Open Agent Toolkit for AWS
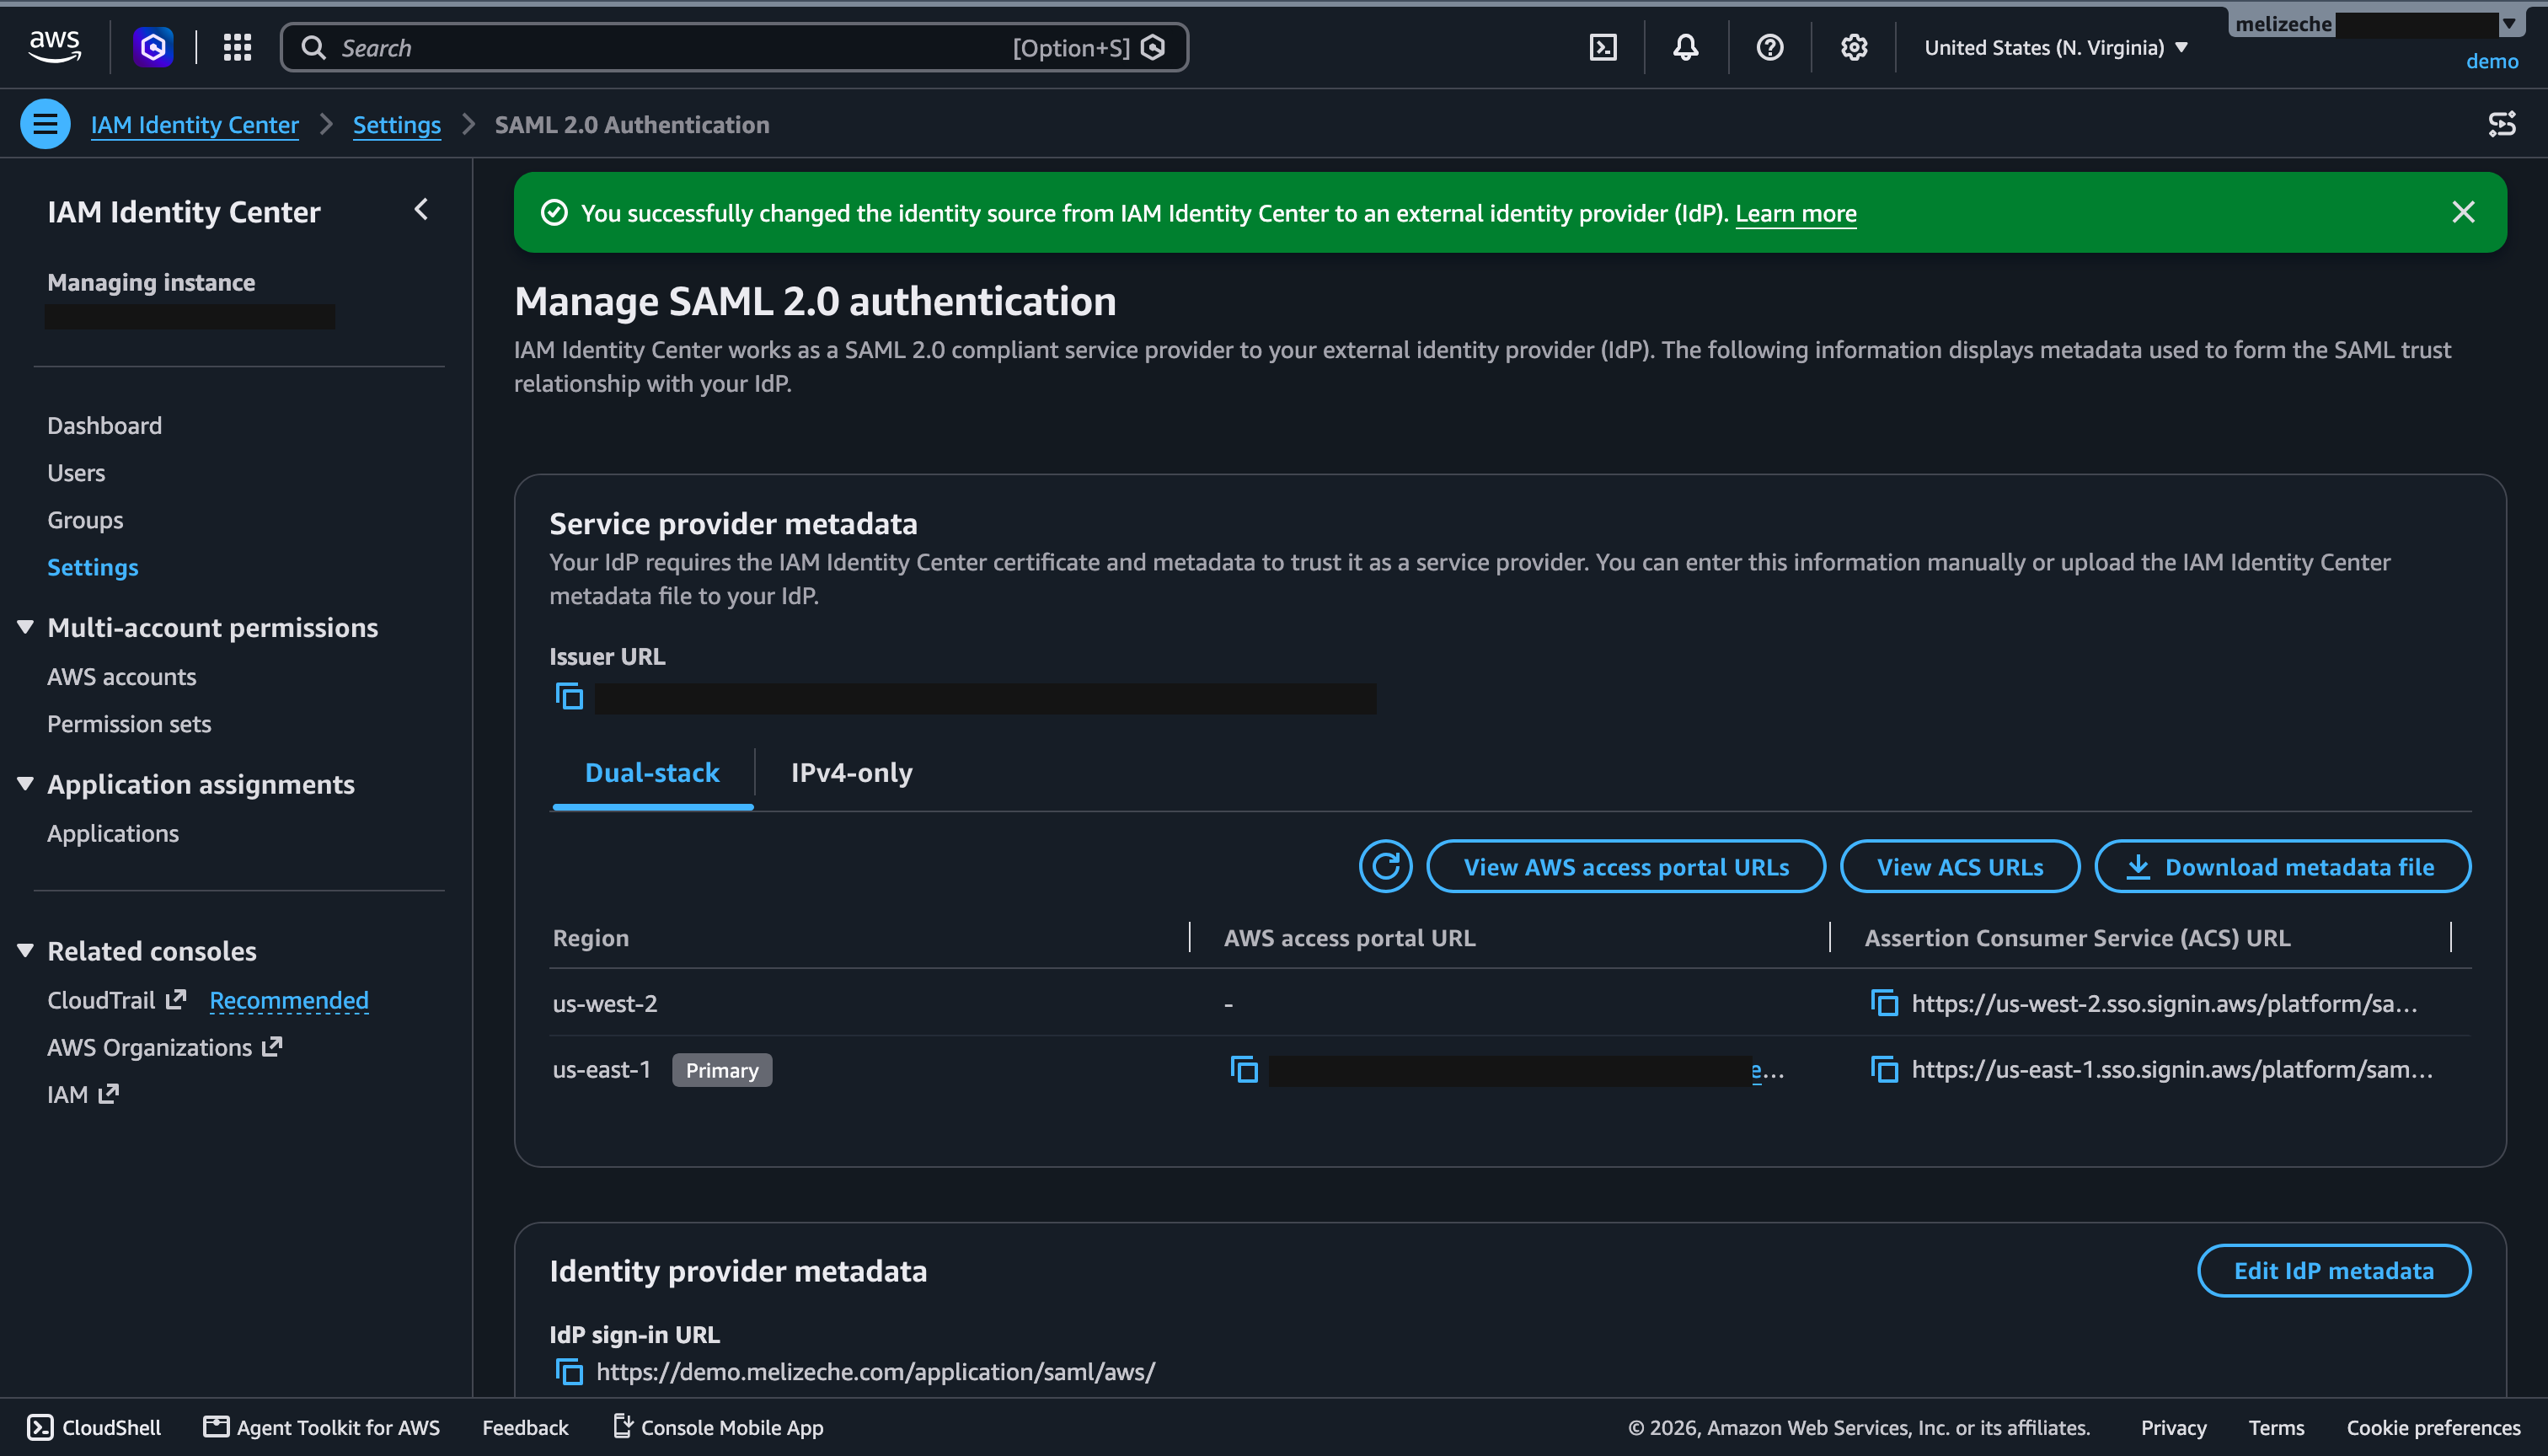The image size is (2548, 1456). point(321,1427)
